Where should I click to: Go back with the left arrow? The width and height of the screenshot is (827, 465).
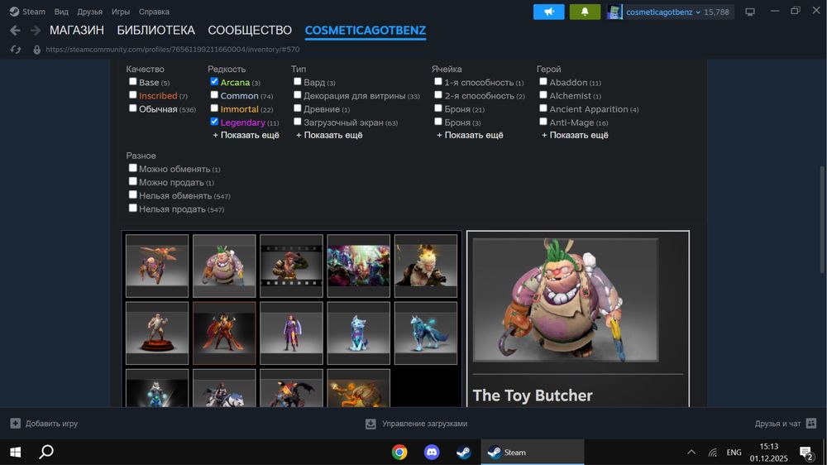[x=15, y=31]
